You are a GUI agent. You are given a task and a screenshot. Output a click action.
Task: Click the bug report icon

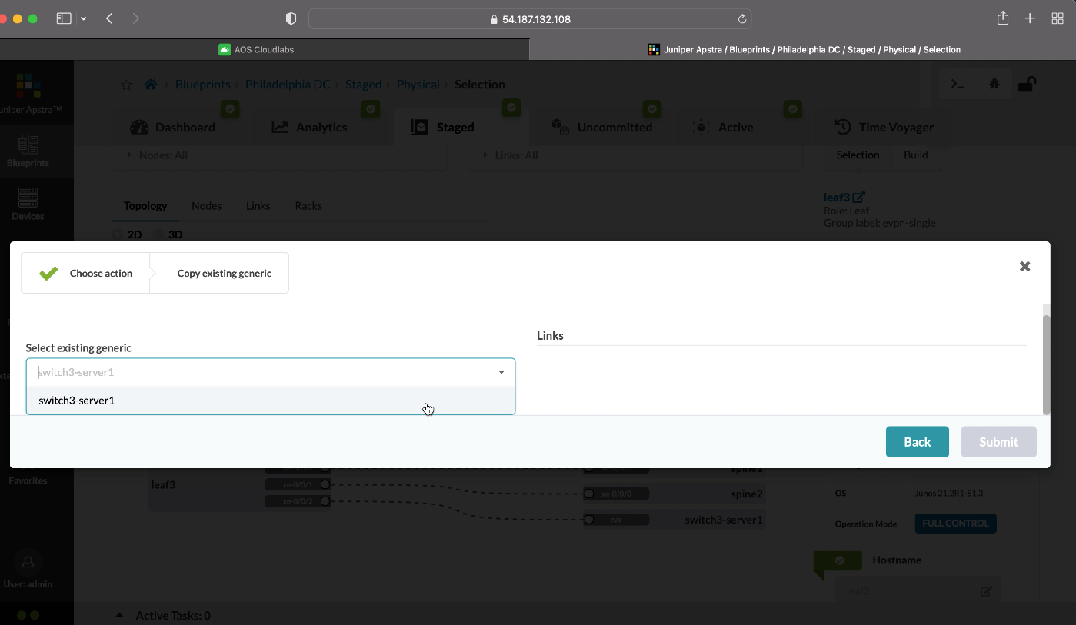click(x=994, y=85)
